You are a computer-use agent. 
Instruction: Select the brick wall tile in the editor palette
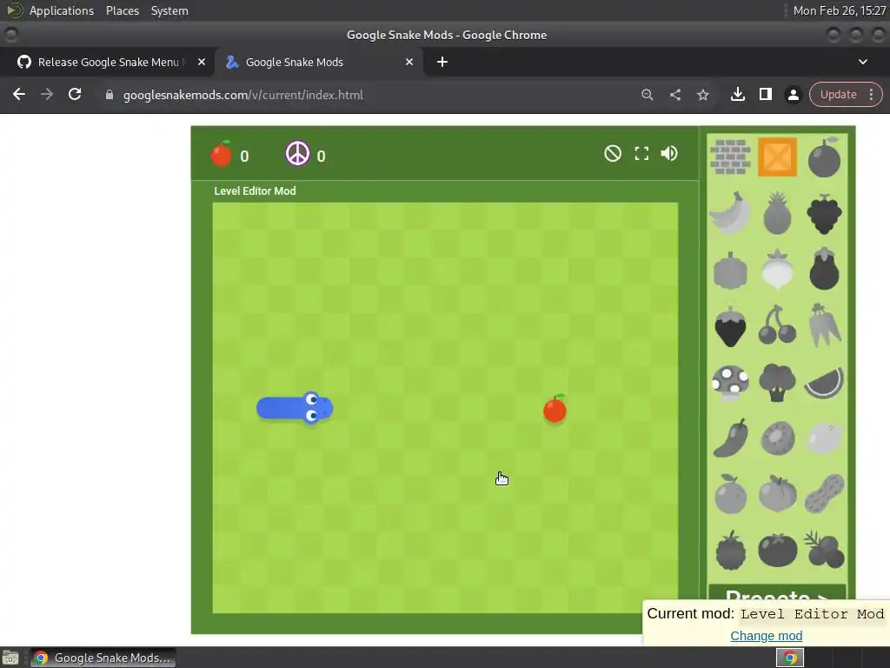point(730,157)
